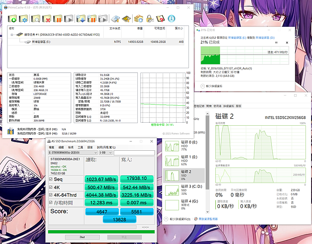312x244 pixels.
Task: Toggle the Seq benchmark checkbox
Action: click(51, 179)
